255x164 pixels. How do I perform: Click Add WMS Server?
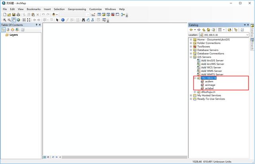pos(212,71)
